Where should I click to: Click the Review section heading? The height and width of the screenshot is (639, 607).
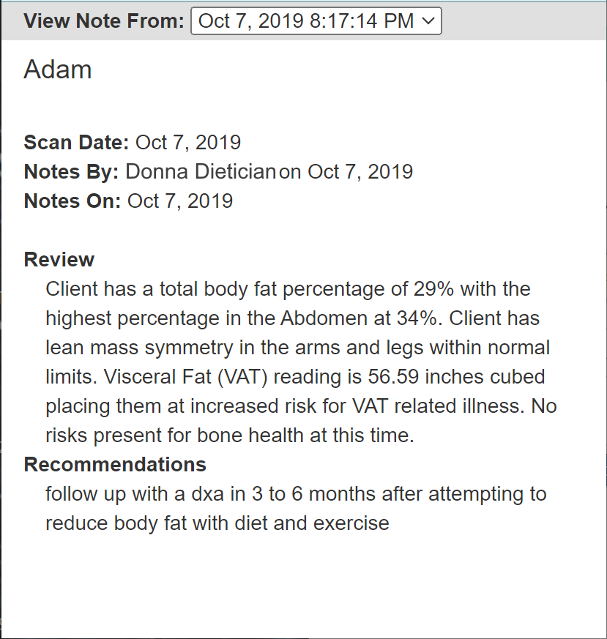point(59,260)
